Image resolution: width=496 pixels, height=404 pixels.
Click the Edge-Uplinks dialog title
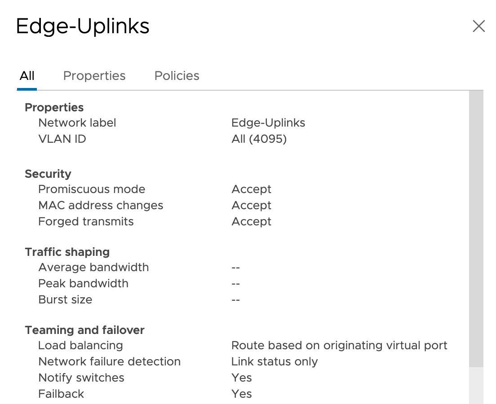tap(83, 26)
